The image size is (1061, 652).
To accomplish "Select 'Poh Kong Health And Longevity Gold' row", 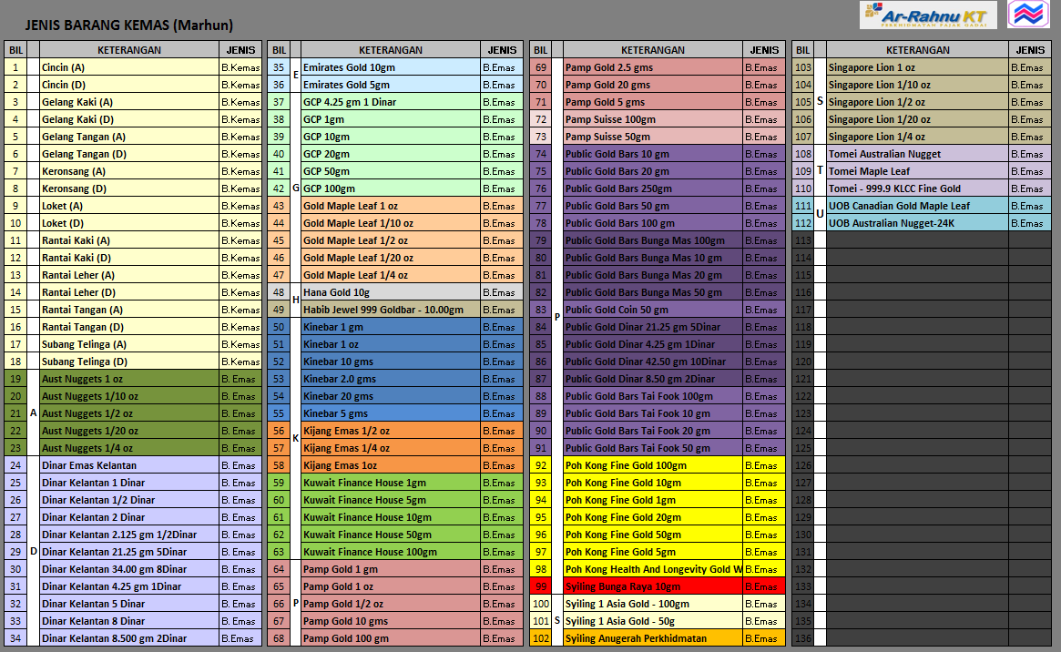I will (658, 569).
